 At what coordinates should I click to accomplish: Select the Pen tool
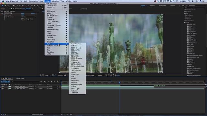coord(23,6)
